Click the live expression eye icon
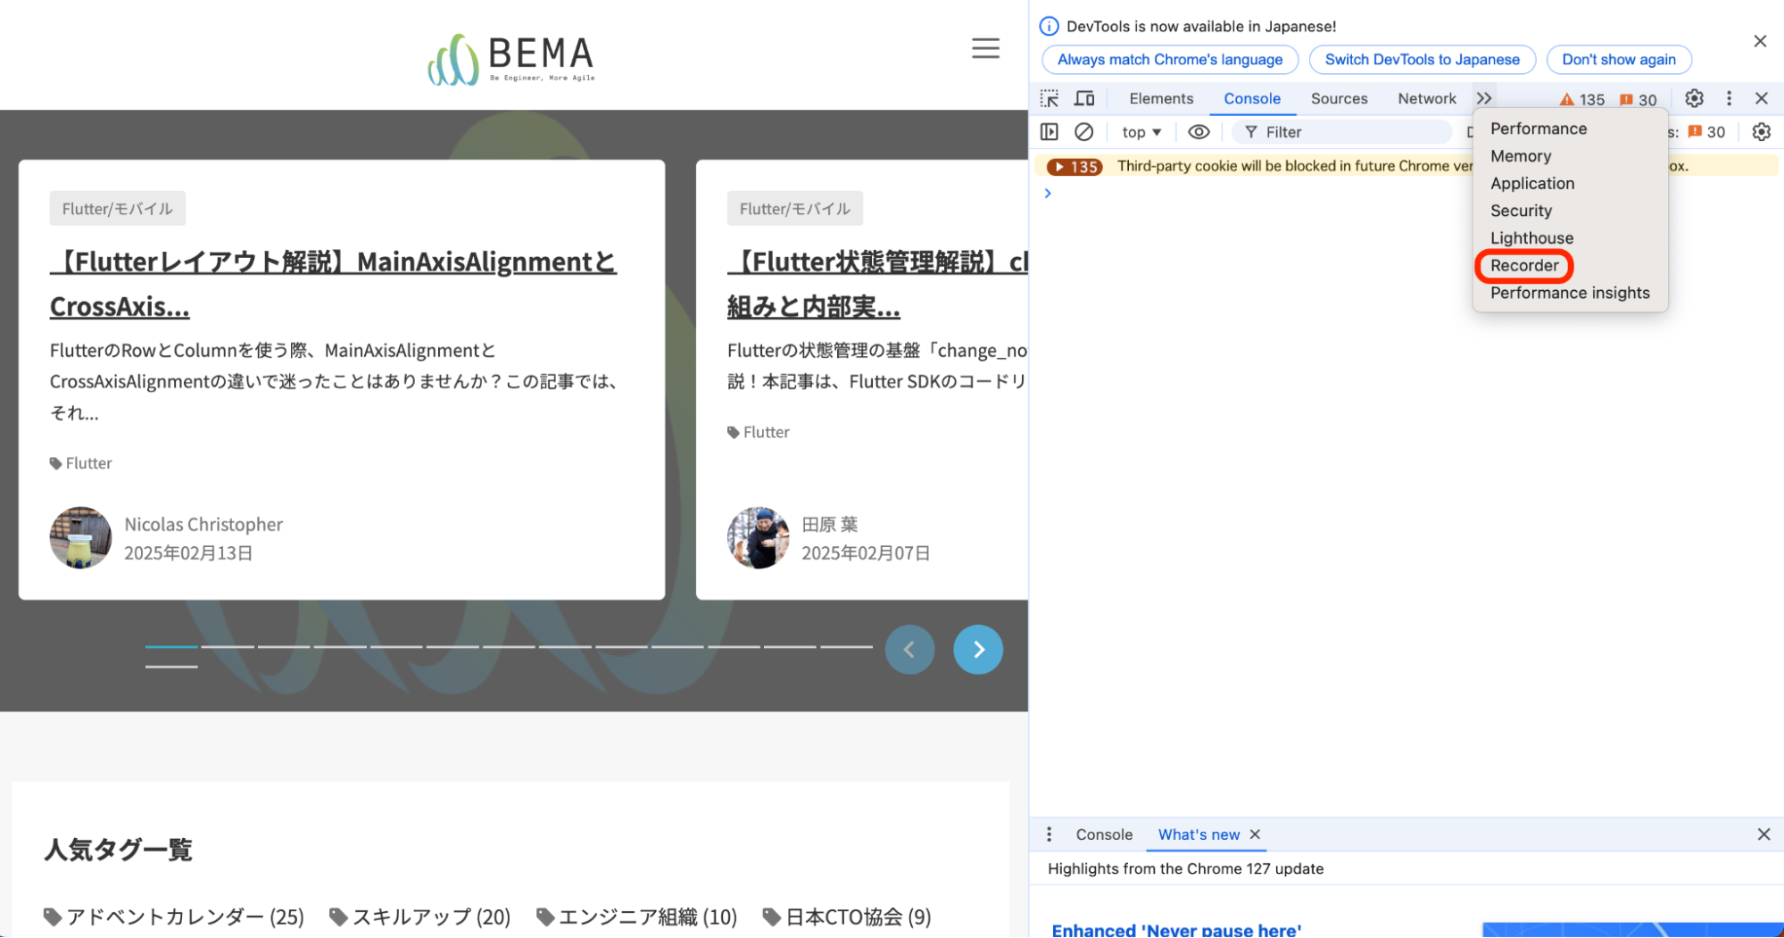1784x938 pixels. click(x=1199, y=132)
